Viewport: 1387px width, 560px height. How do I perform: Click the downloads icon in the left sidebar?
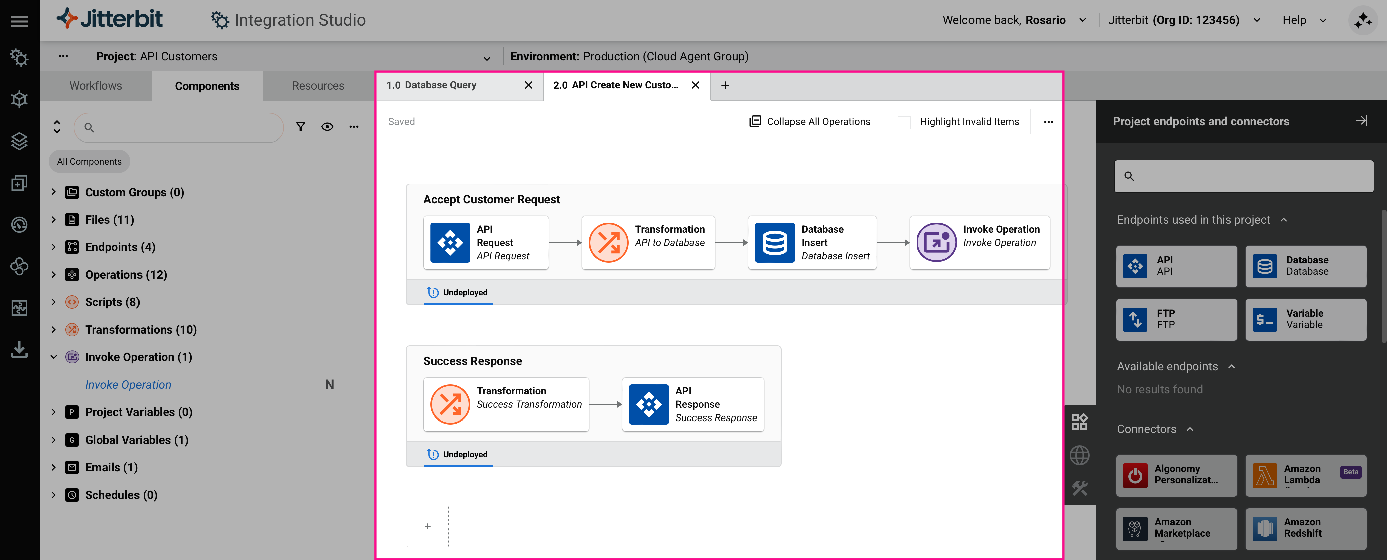click(x=20, y=350)
